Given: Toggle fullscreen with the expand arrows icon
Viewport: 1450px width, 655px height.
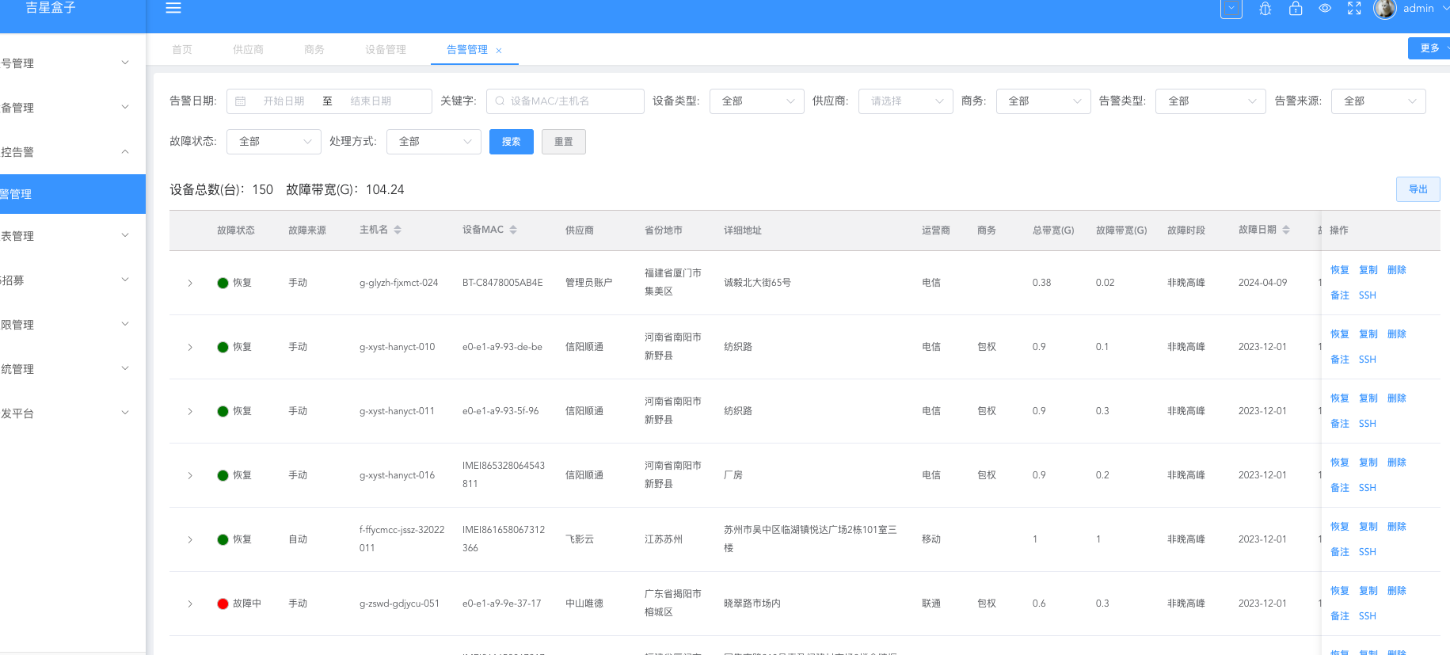Looking at the screenshot, I should [1354, 8].
